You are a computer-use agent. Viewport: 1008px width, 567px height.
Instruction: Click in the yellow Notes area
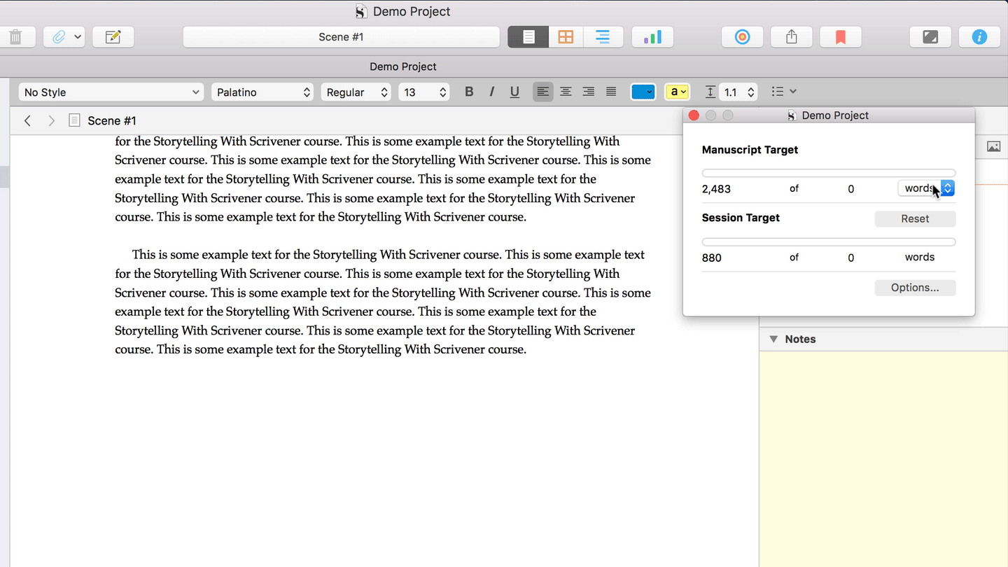[x=883, y=458]
